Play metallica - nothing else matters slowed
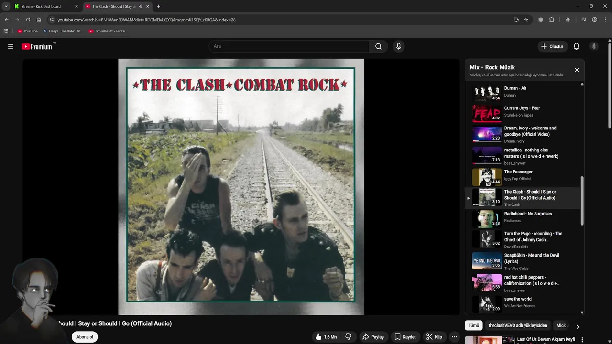The image size is (612, 344). point(524,156)
